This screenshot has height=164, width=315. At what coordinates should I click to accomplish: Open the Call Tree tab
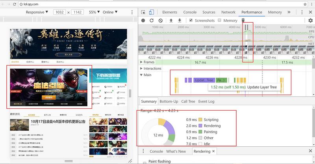(188, 102)
